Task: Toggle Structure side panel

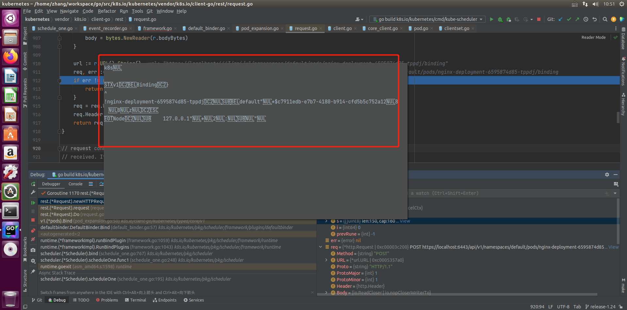Action: point(25,281)
